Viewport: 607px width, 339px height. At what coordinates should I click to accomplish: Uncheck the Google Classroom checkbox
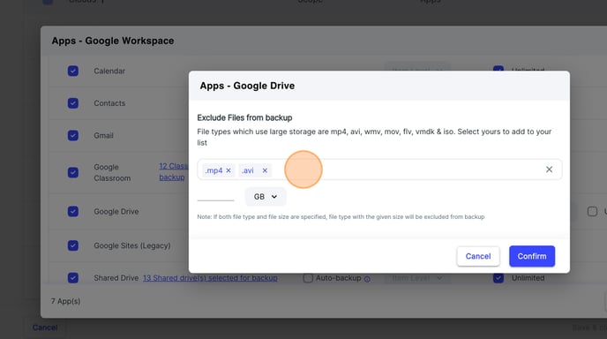coord(73,172)
